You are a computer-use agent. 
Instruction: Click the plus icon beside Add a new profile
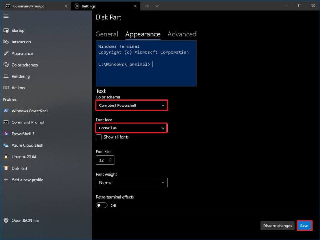[6, 179]
